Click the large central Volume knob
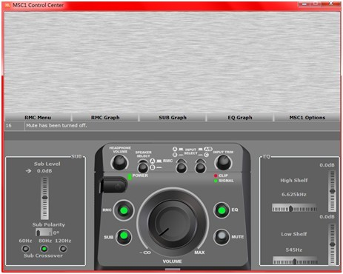Viewport: 343px width, 274px height. [173, 224]
